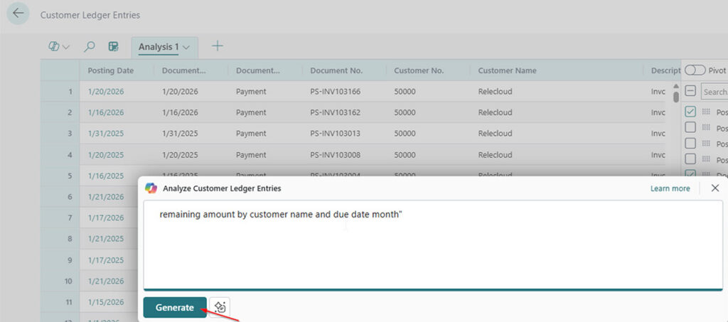This screenshot has height=322, width=728.
Task: Click the magnifier search icon in the toolbar
Action: pyautogui.click(x=89, y=46)
